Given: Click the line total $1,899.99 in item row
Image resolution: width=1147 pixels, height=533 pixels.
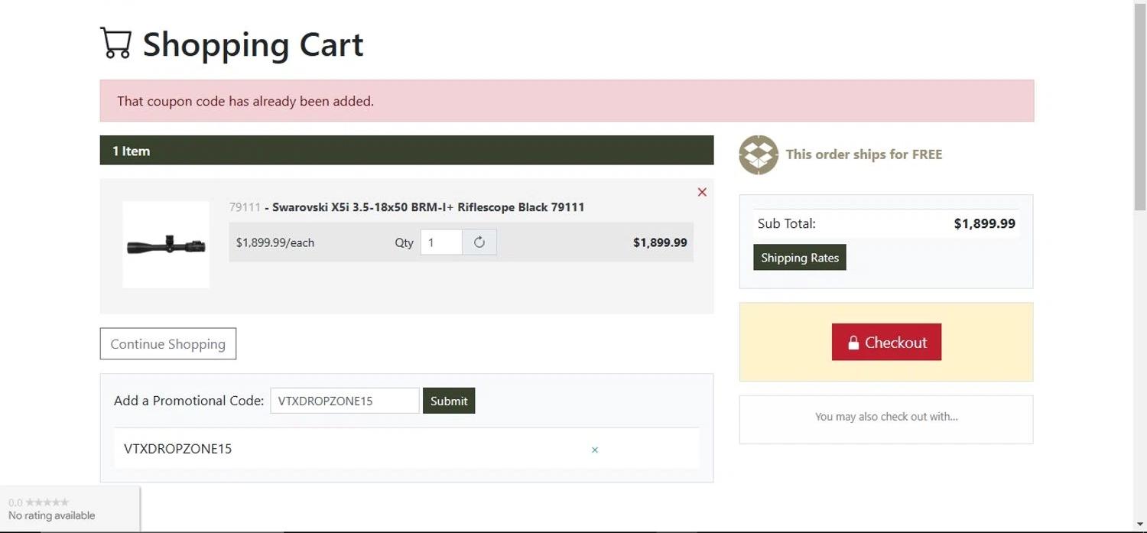Looking at the screenshot, I should [660, 242].
